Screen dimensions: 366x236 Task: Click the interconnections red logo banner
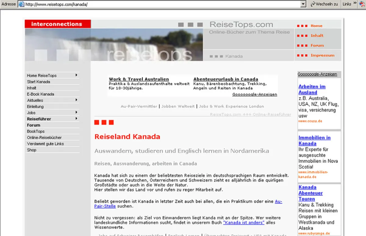pos(58,24)
